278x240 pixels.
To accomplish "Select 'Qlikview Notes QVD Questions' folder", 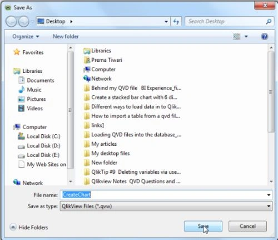I will click(x=132, y=181).
